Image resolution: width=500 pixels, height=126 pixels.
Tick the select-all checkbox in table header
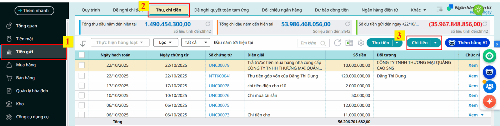point(82,55)
